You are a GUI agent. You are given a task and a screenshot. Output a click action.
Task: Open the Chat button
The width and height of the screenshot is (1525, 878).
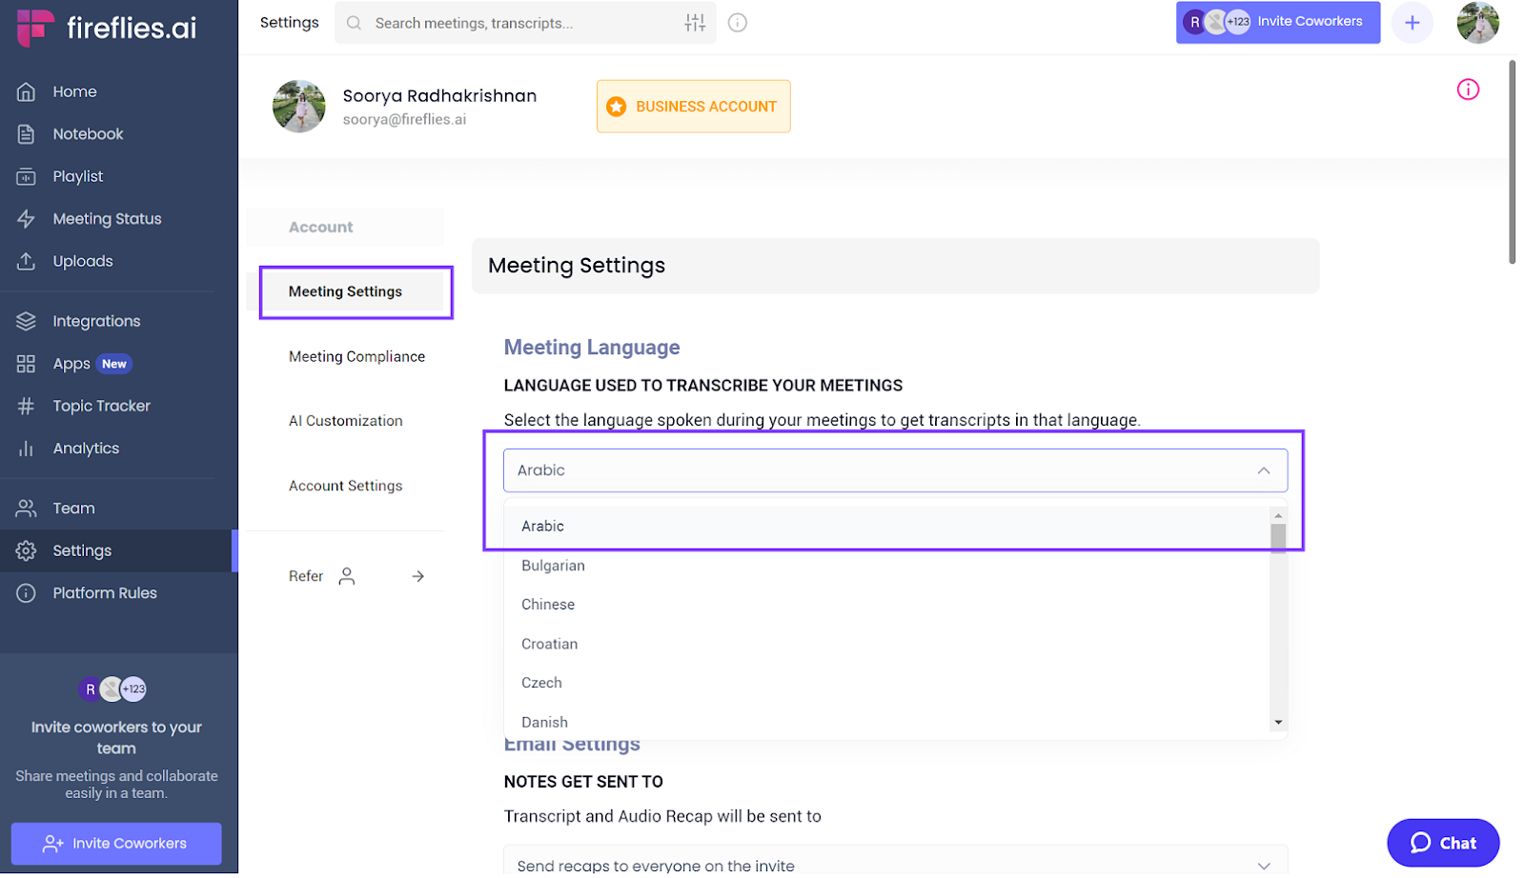tap(1442, 843)
